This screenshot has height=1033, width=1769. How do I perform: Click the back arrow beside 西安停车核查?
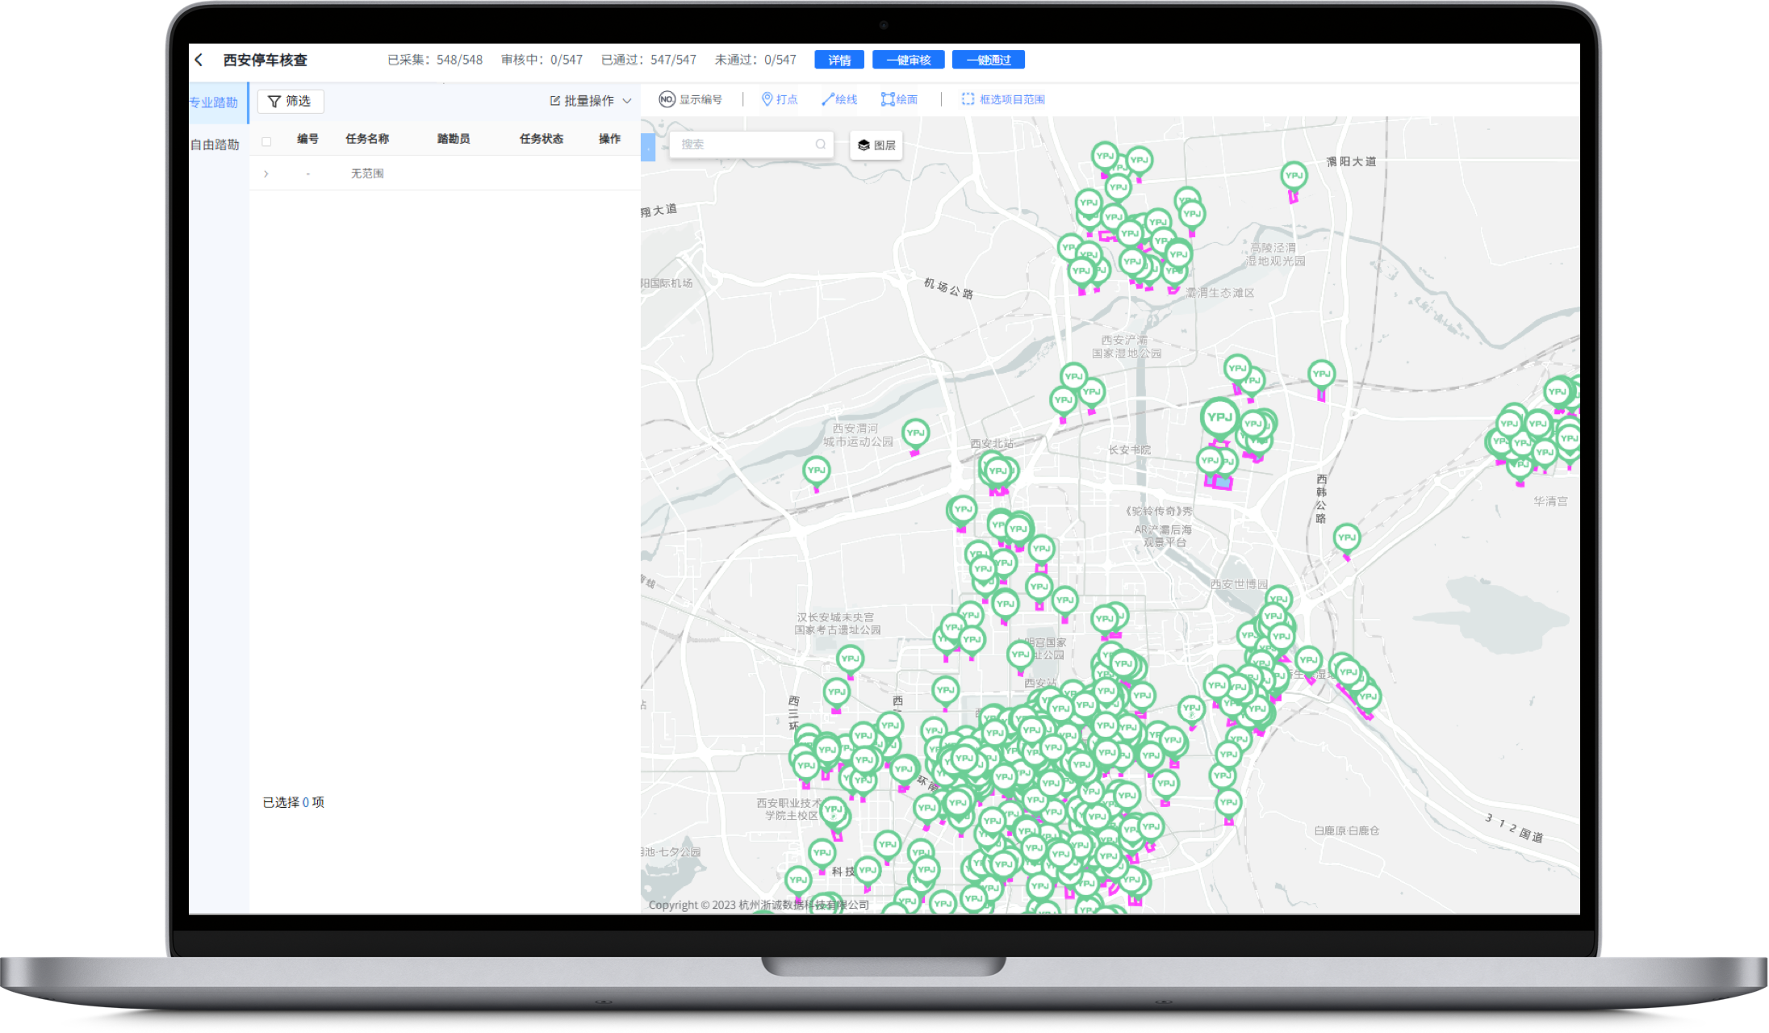(199, 60)
